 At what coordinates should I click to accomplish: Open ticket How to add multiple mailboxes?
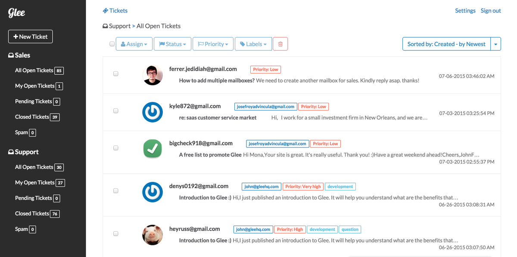[217, 80]
